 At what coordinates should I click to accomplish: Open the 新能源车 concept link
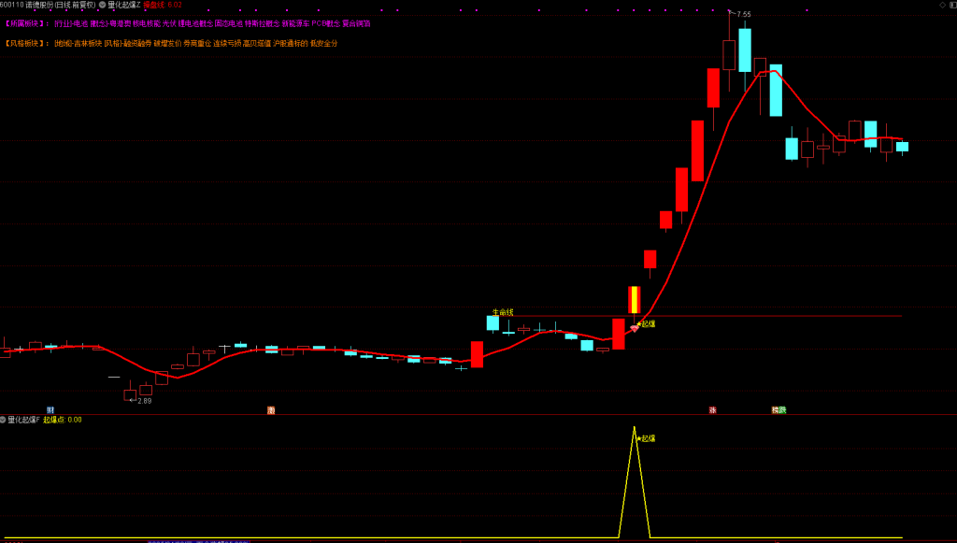click(295, 23)
